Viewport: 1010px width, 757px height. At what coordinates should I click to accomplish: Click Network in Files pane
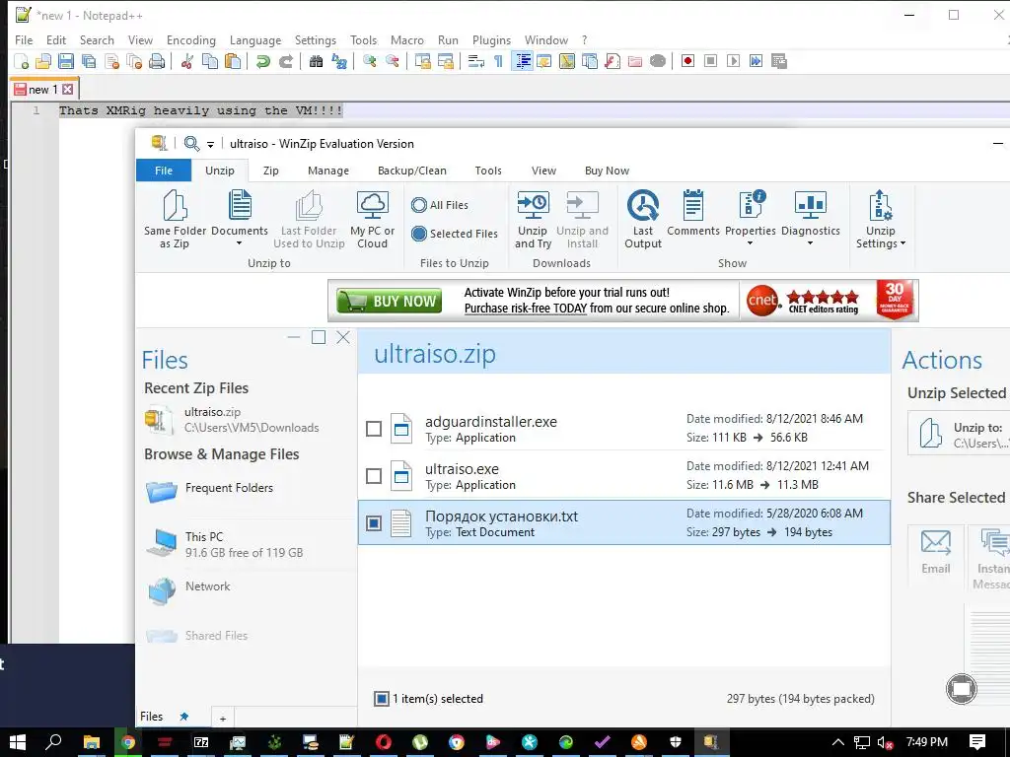(207, 586)
